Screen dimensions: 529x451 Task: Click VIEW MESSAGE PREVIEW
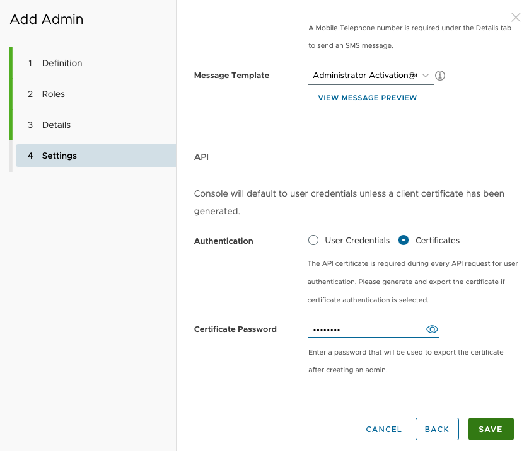point(368,98)
